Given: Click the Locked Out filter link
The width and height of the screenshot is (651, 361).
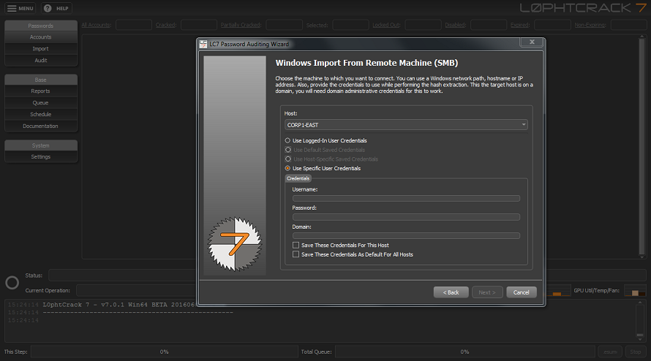Looking at the screenshot, I should 386,25.
